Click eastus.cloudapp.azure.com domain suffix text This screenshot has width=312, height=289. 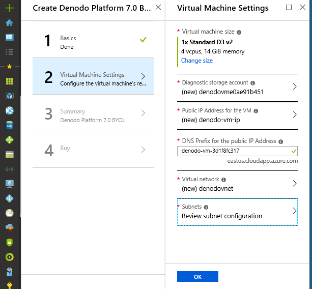263,161
